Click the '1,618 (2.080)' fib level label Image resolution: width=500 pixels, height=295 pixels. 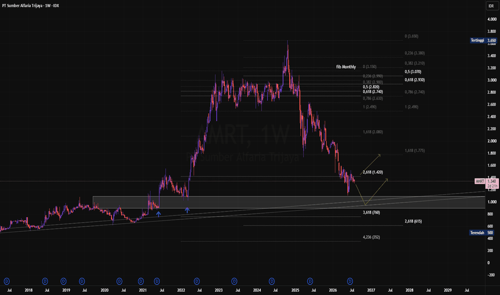point(373,132)
